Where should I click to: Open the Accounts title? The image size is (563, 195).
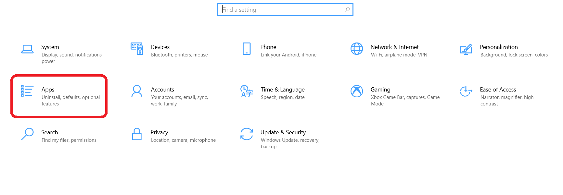[162, 90]
